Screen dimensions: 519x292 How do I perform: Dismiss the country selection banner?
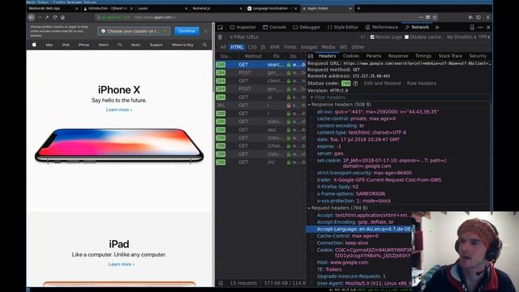[205, 31]
